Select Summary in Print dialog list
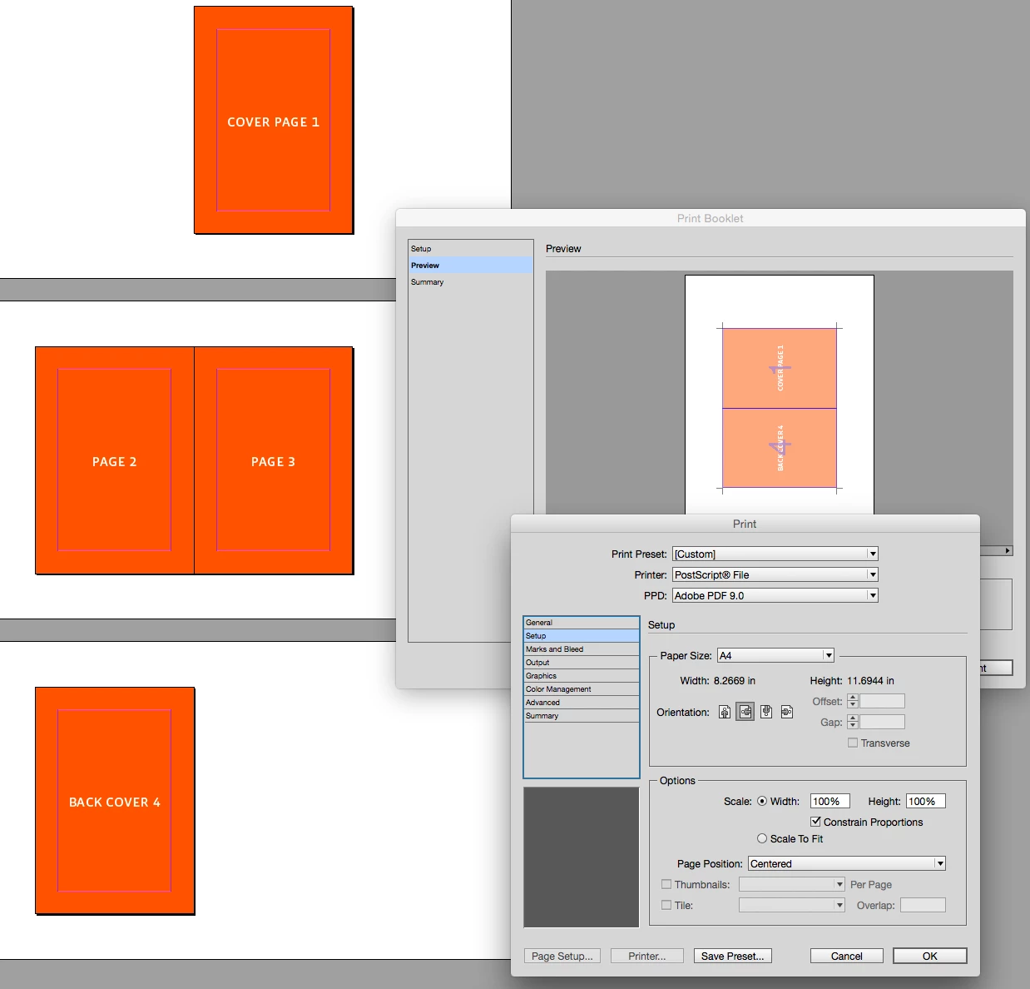The width and height of the screenshot is (1030, 989). (x=582, y=716)
